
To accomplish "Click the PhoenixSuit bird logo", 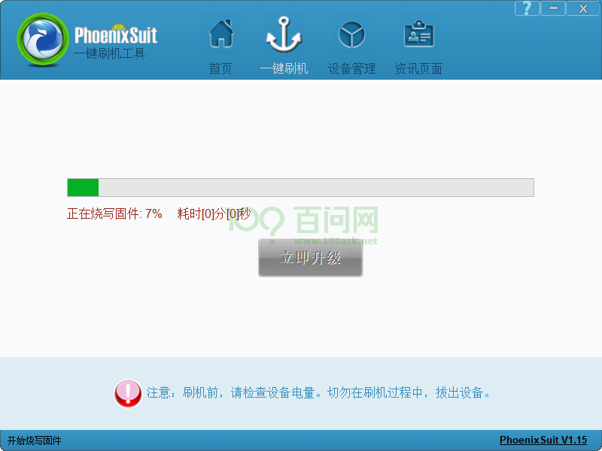I will tap(43, 41).
